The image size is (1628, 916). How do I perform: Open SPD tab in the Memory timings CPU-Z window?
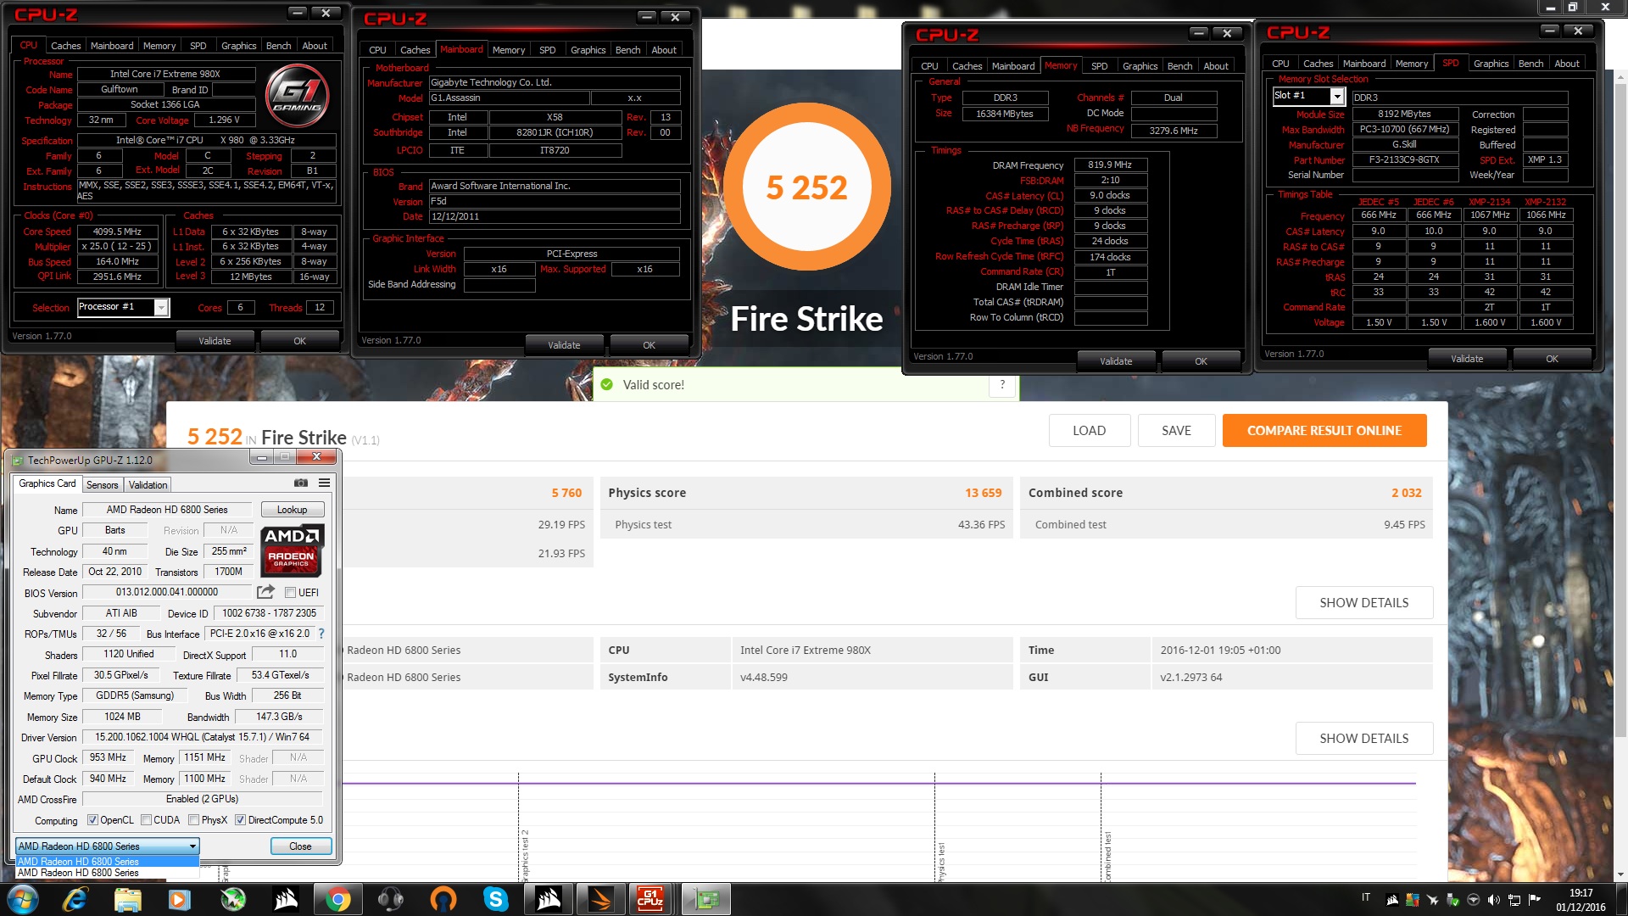[x=1099, y=66]
